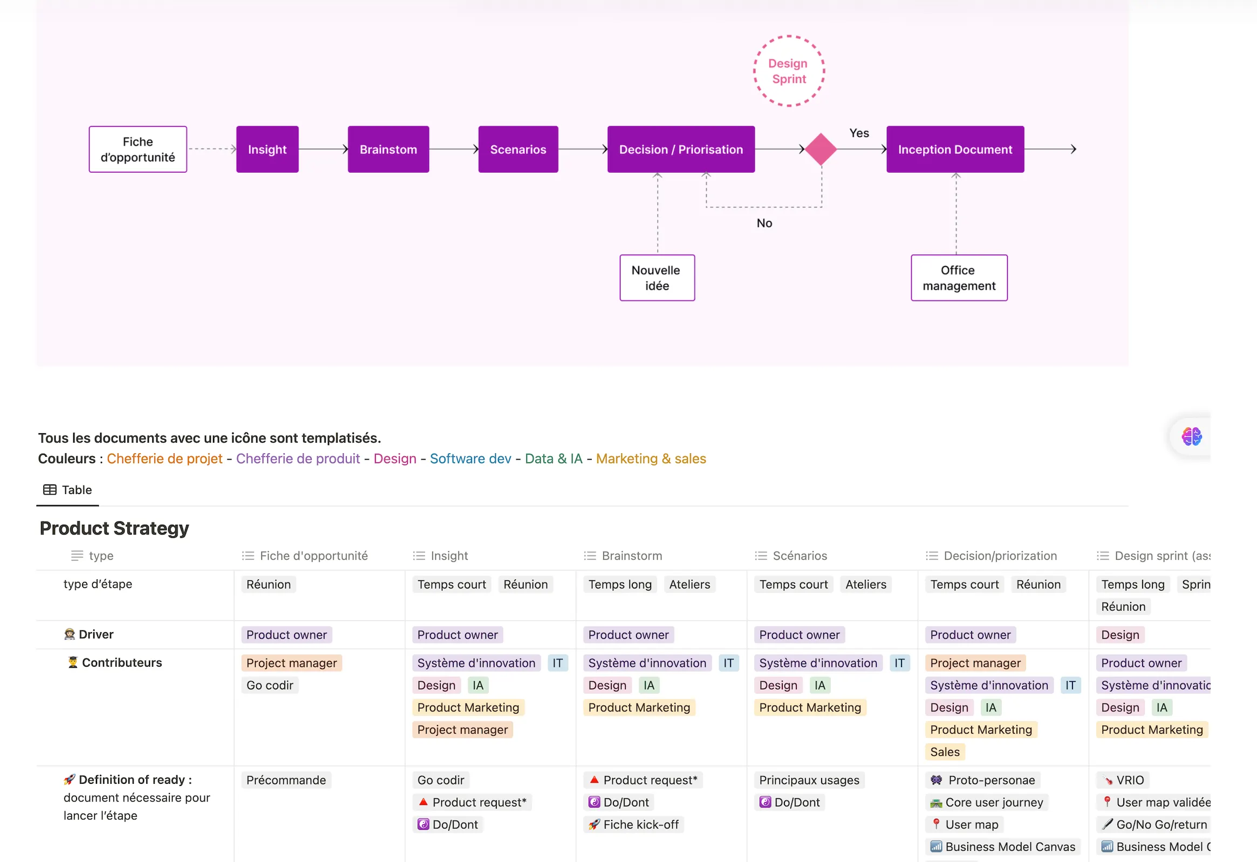Click the User map pin icon in Decision column

(935, 824)
